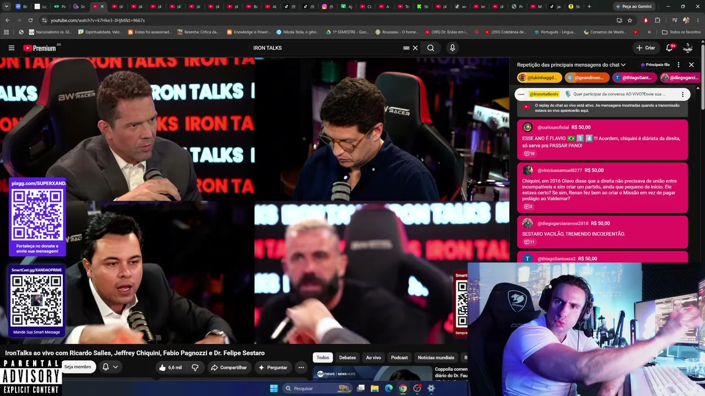Expand the chat replay mode dropdown

[x=571, y=65]
